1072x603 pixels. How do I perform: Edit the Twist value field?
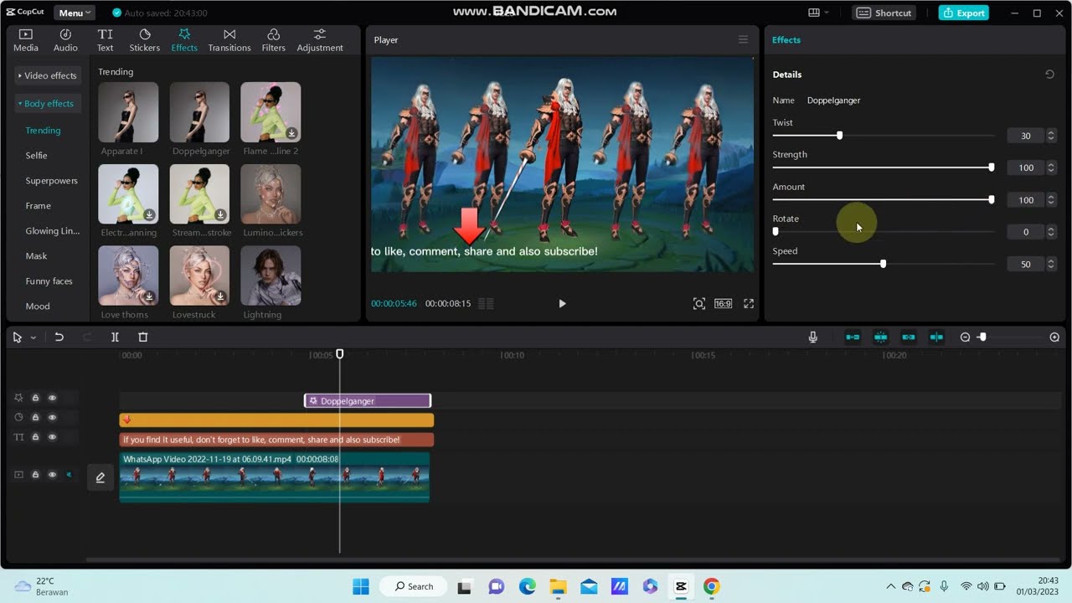pyautogui.click(x=1025, y=136)
